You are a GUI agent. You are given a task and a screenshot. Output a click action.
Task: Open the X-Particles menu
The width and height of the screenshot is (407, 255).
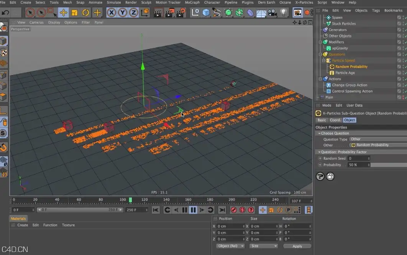pos(304,2)
